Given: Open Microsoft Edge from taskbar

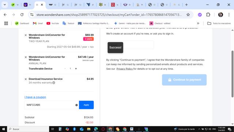Looking at the screenshot, I should pyautogui.click(x=96, y=129).
